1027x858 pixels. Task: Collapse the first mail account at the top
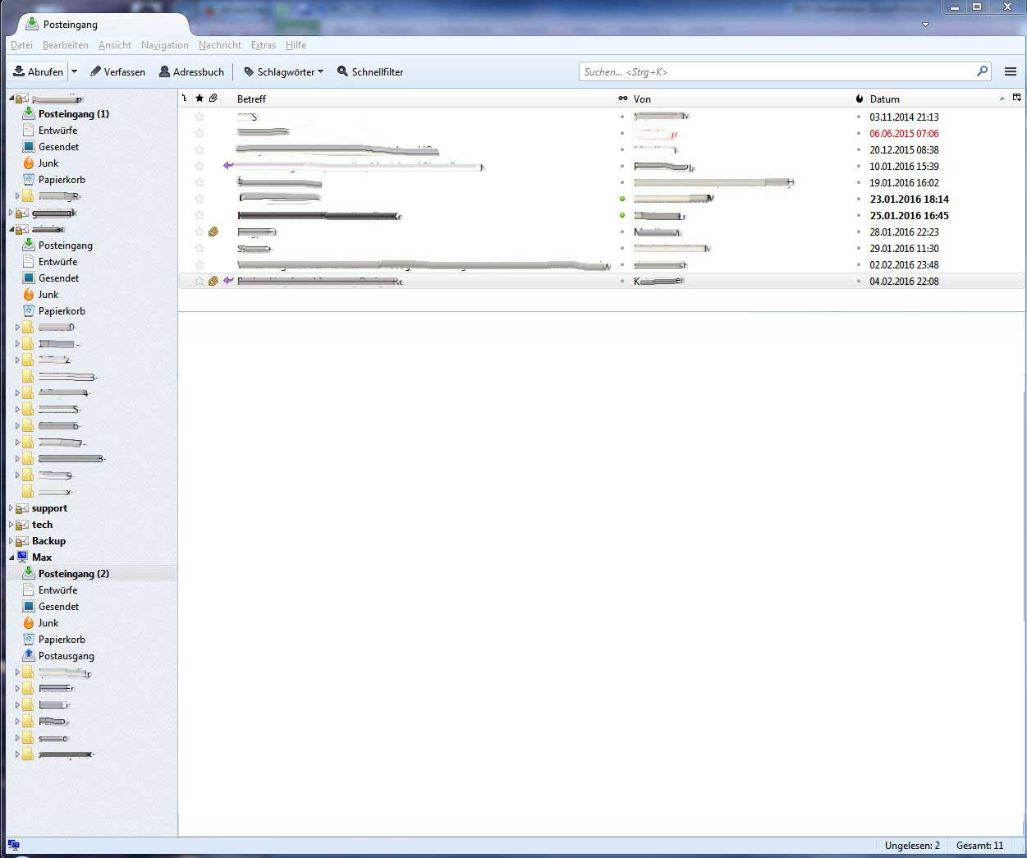pos(11,99)
